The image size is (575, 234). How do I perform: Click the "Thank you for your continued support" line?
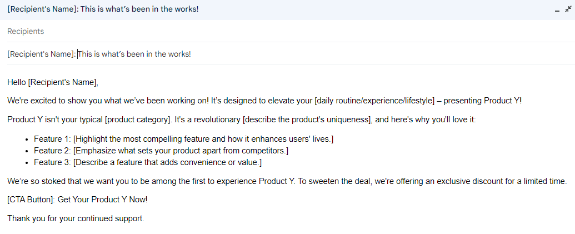click(76, 218)
